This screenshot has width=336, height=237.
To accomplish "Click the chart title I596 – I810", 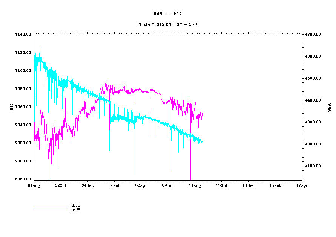I will click(168, 14).
